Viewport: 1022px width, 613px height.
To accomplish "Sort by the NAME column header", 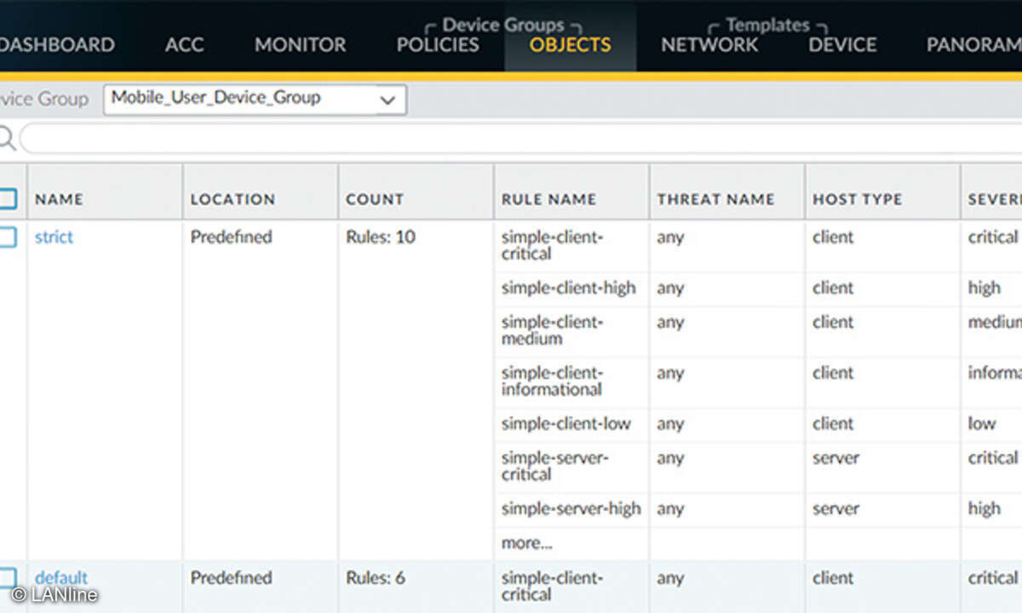I will tap(59, 199).
